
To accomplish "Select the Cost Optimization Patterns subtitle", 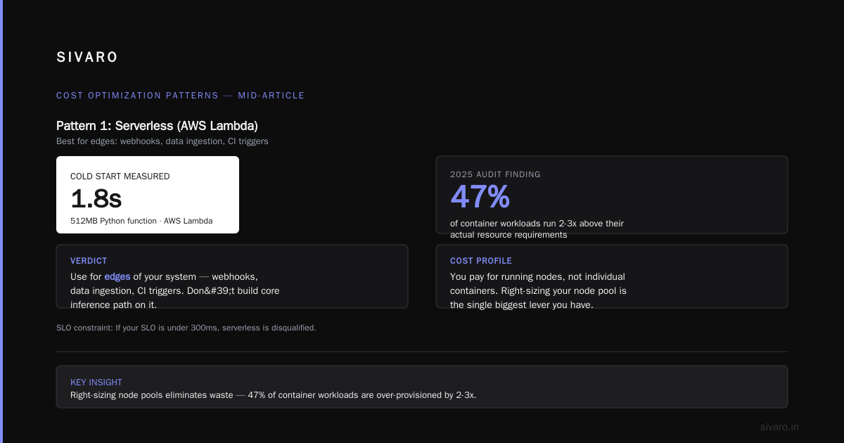I will tap(180, 96).
